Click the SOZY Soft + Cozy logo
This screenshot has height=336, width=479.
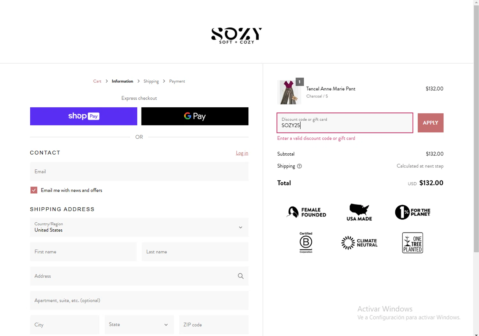[x=237, y=35]
